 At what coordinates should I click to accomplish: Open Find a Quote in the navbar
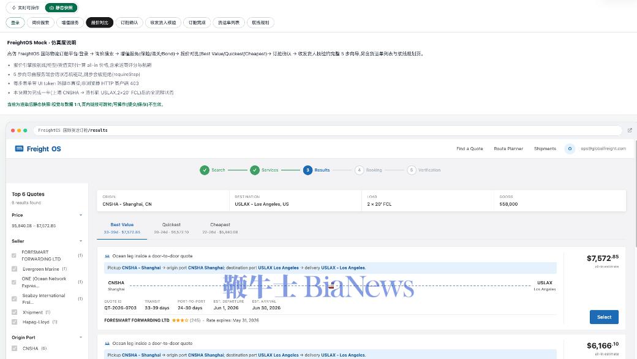pyautogui.click(x=470, y=149)
